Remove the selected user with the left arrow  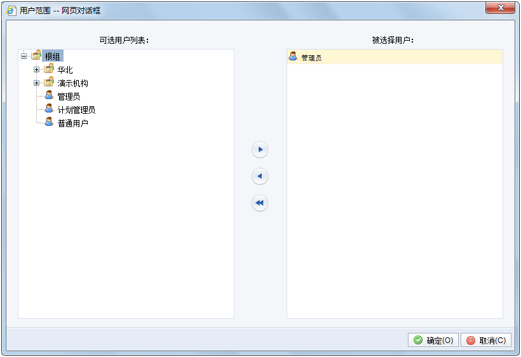pyautogui.click(x=260, y=176)
